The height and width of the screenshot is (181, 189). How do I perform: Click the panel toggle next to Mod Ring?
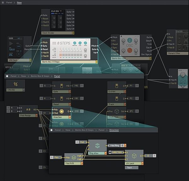pos(122,146)
